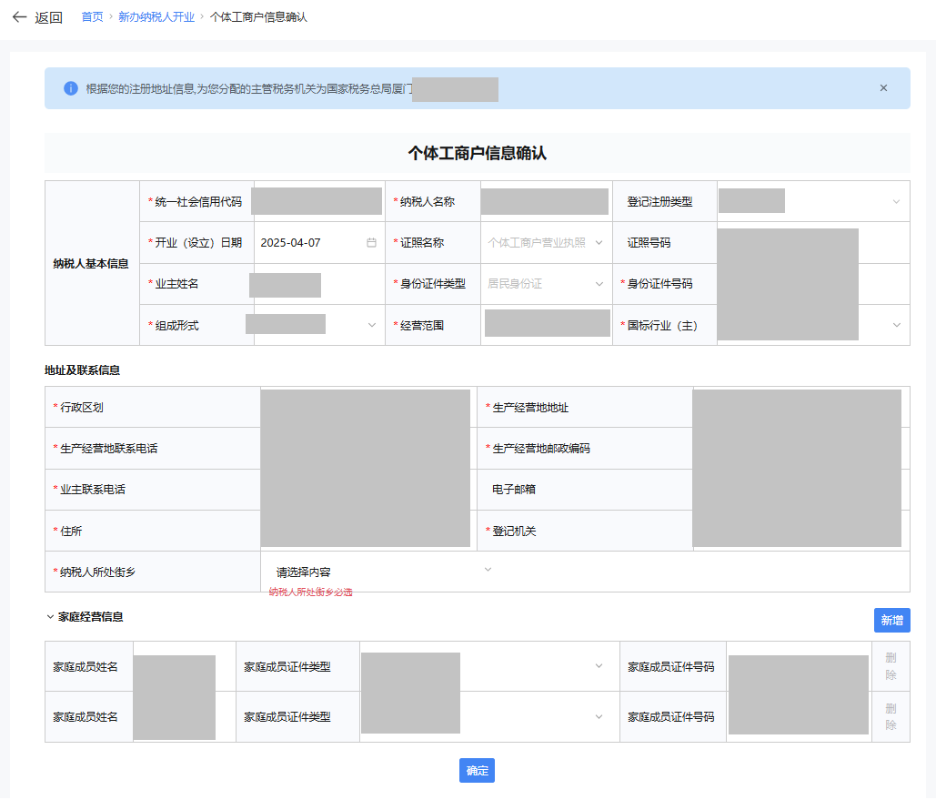The image size is (936, 800).
Task: Open the 身份证件类型 居民身份证 dropdown
Action: pyautogui.click(x=546, y=284)
